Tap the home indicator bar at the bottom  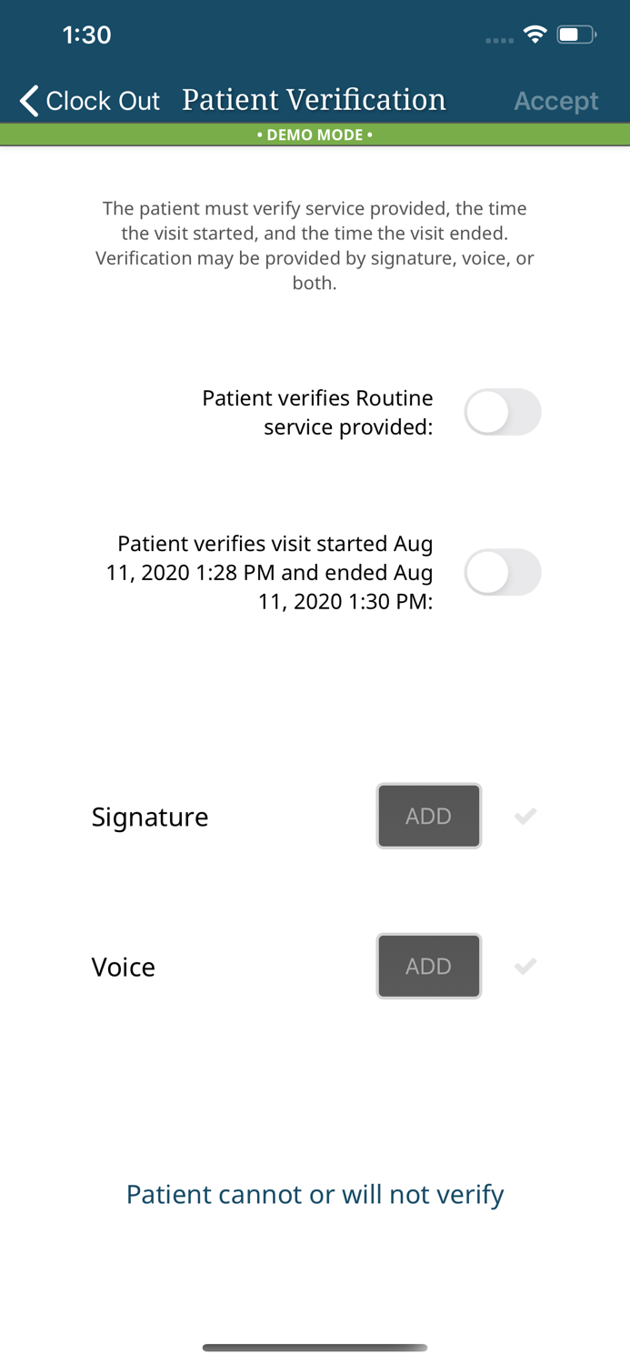click(x=315, y=1349)
